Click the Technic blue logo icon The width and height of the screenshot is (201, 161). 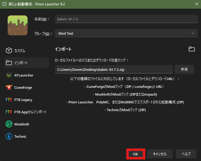[9, 136]
